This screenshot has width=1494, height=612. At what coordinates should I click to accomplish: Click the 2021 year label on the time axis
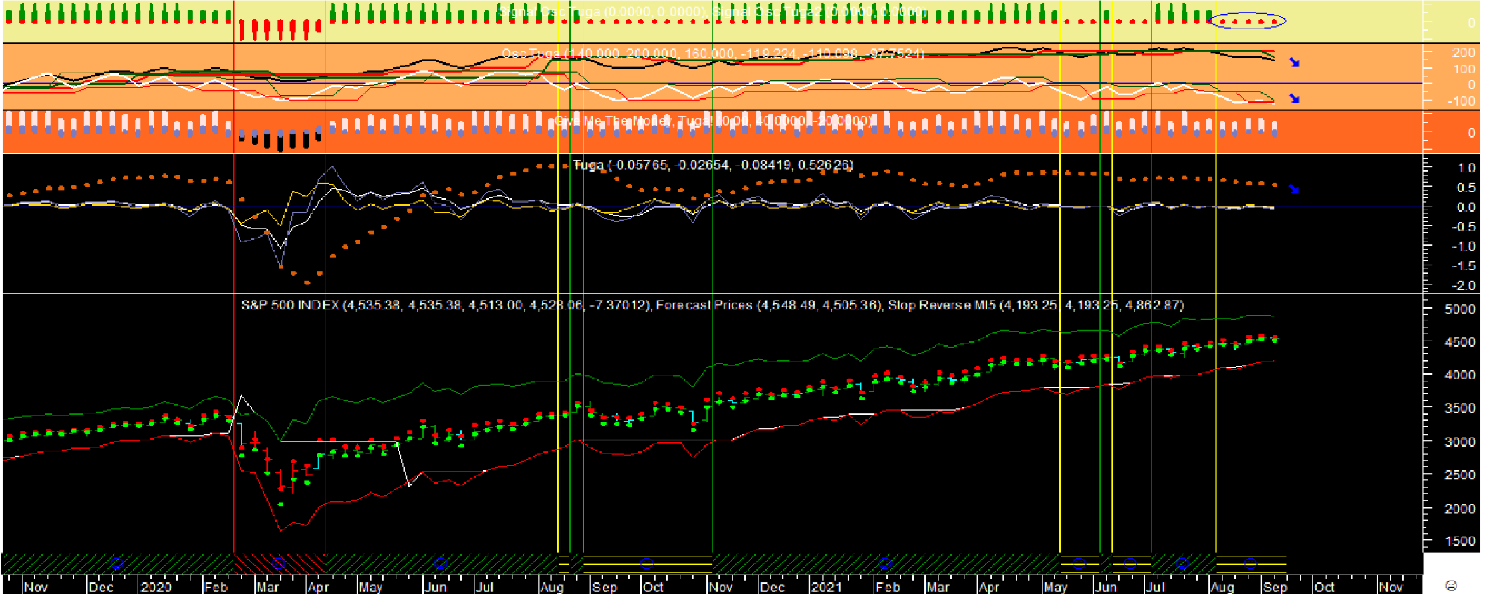[825, 587]
